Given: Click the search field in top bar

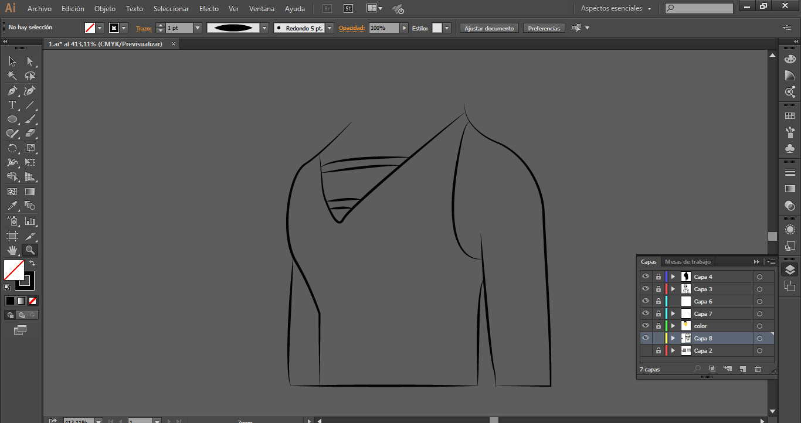Looking at the screenshot, I should click(703, 9).
